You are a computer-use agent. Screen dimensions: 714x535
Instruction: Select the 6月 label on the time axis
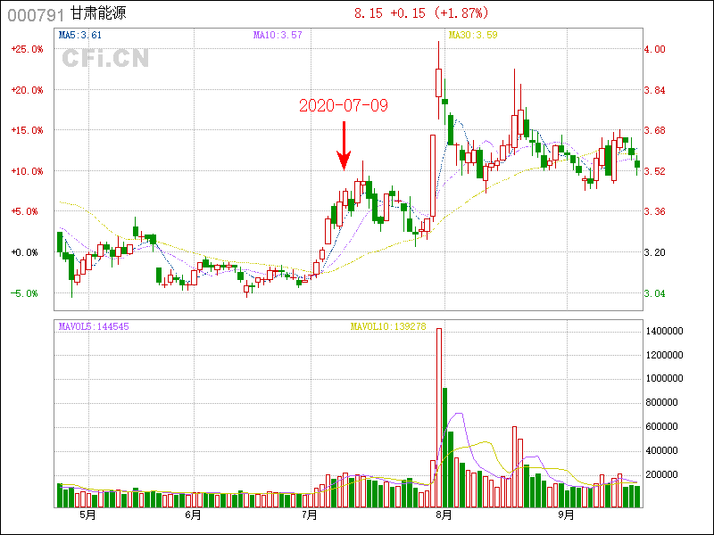tap(193, 515)
